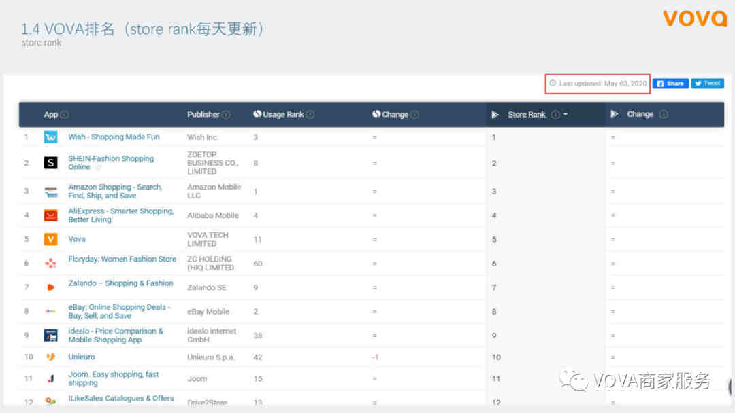The width and height of the screenshot is (735, 413).
Task: Click the Zalando orange app icon
Action: pos(50,287)
